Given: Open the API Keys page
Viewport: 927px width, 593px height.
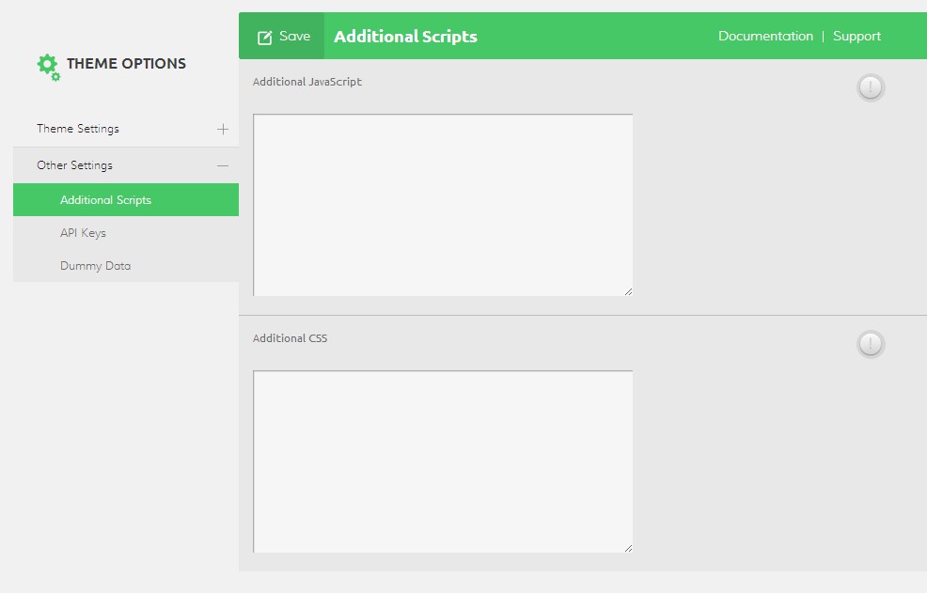Looking at the screenshot, I should pos(83,233).
